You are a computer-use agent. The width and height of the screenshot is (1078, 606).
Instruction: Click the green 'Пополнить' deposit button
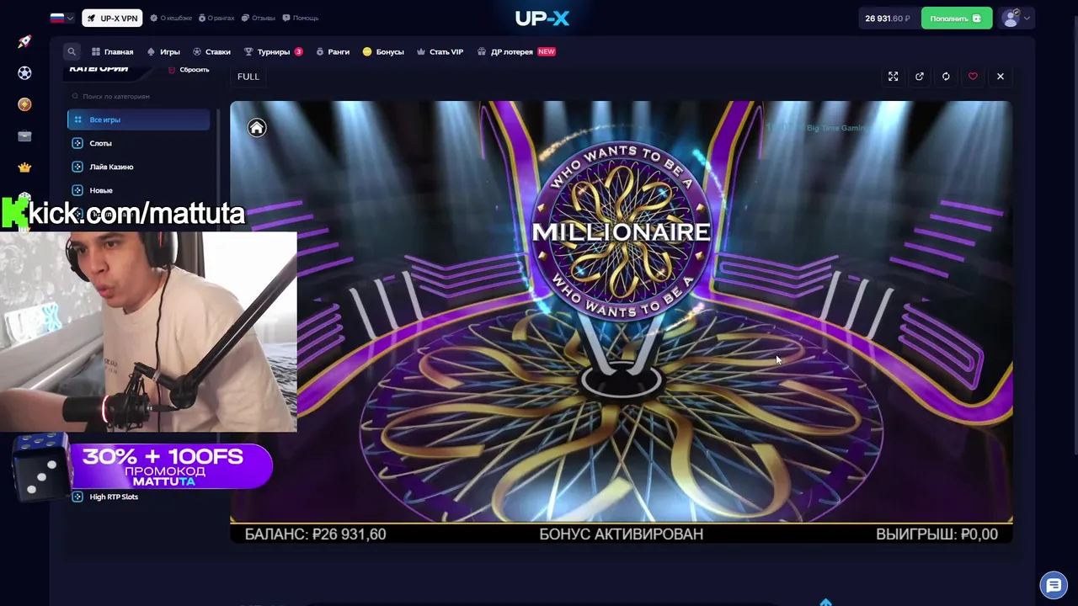pos(956,19)
